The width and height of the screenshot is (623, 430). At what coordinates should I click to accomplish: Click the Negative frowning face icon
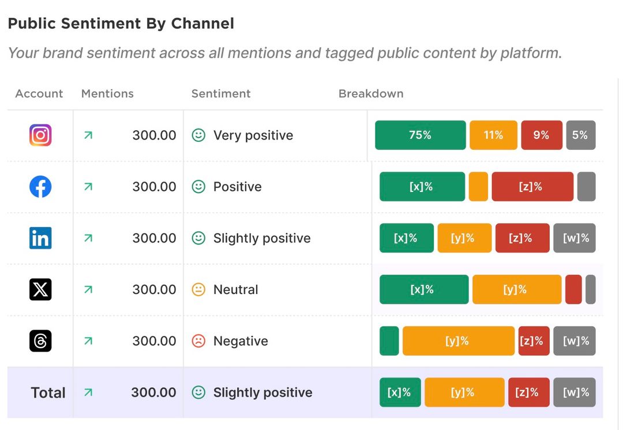tap(198, 341)
